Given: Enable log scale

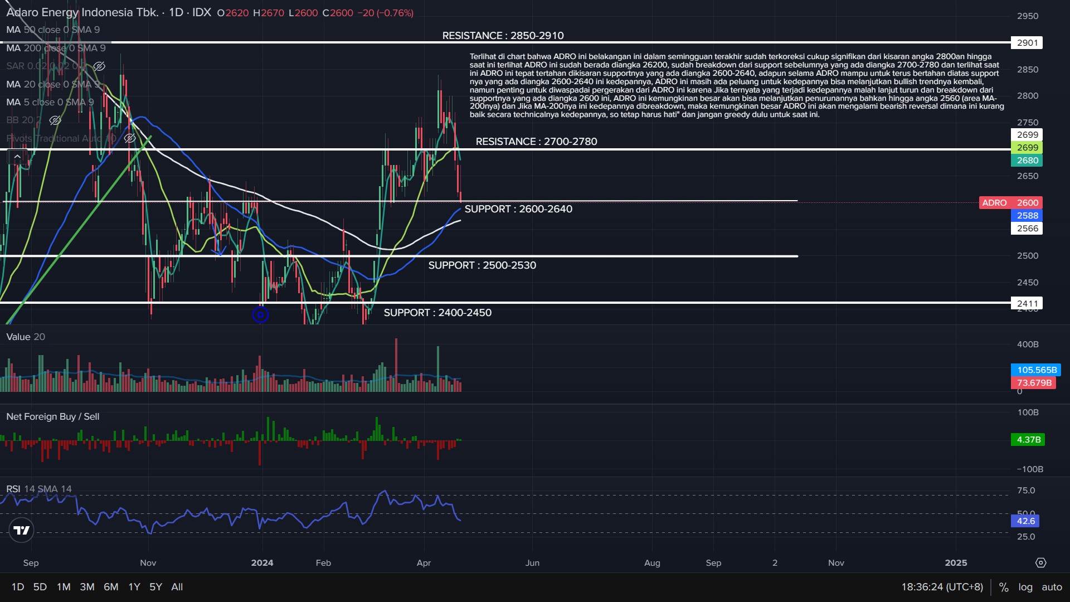Looking at the screenshot, I should (1025, 587).
